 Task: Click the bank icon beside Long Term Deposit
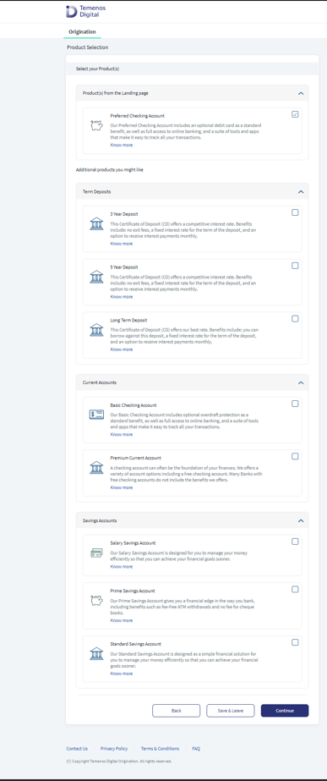[x=96, y=330]
